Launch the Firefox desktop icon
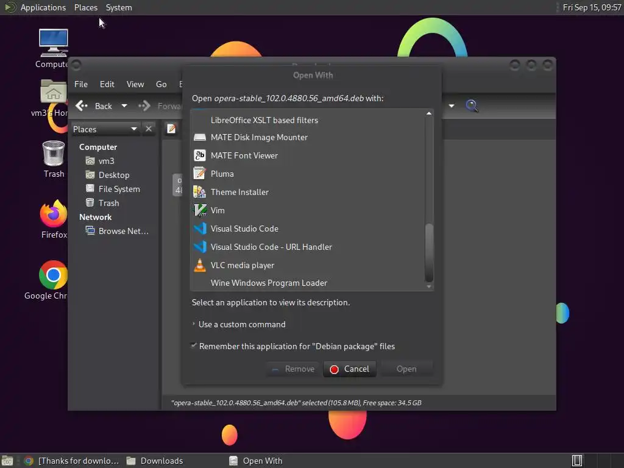The image size is (624, 468). (x=54, y=213)
